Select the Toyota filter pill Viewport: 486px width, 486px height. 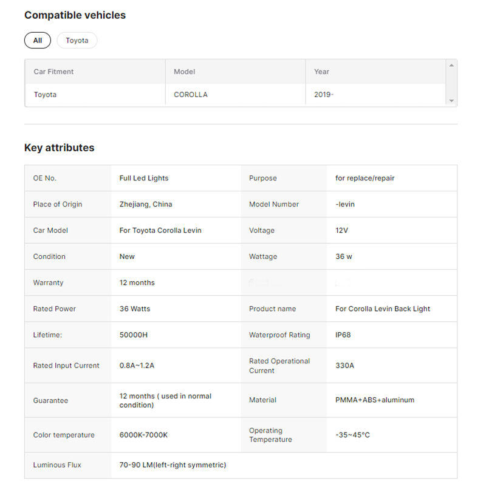click(x=77, y=41)
